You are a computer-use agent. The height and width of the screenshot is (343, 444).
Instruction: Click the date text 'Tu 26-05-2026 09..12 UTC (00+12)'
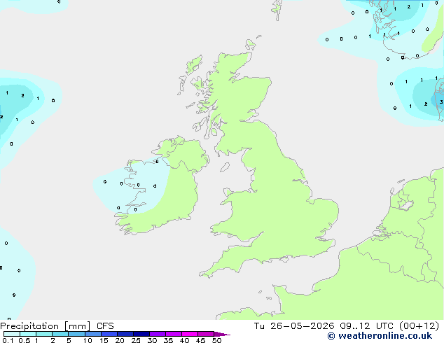click(x=347, y=326)
